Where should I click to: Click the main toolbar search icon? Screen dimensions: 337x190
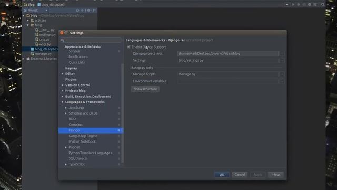coord(323,4)
